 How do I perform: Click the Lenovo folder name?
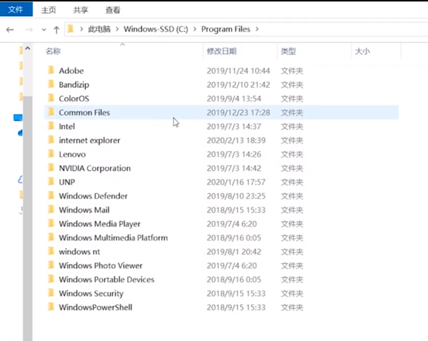72,154
